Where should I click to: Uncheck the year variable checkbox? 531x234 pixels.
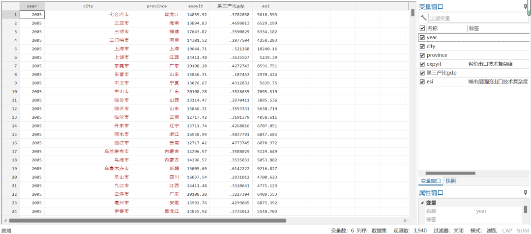(422, 37)
